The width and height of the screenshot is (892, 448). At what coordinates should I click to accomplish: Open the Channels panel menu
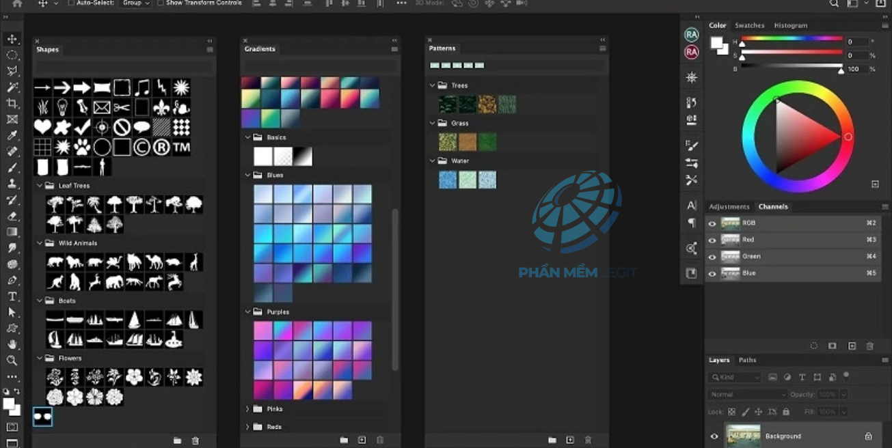[x=885, y=207]
